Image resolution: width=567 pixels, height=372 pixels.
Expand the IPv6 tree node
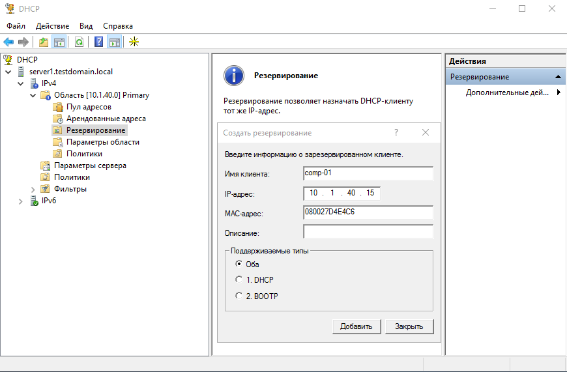(x=22, y=201)
